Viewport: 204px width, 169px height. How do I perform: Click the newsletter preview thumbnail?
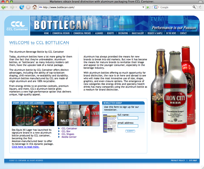coord(110,123)
